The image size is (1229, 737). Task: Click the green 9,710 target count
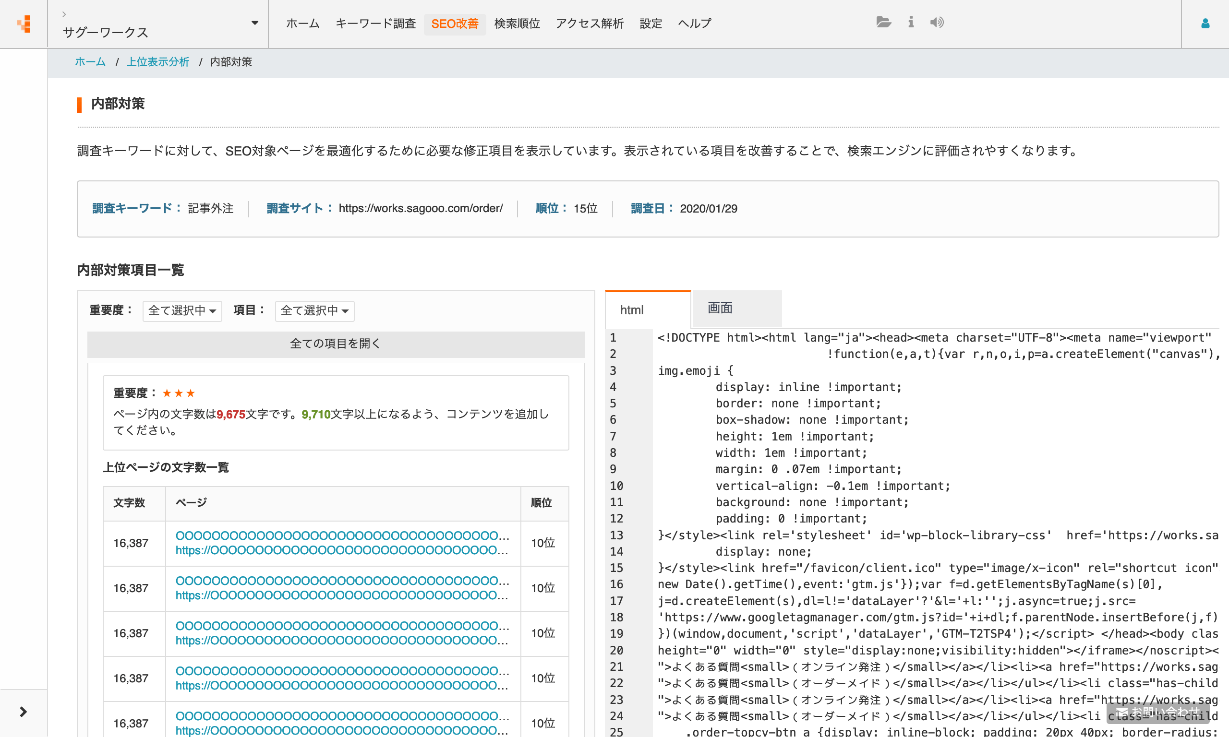click(x=316, y=415)
